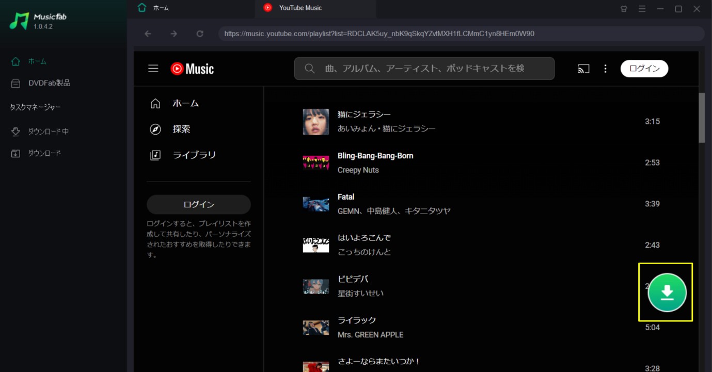Image resolution: width=712 pixels, height=372 pixels.
Task: Click the 猫にジェラシー album thumbnail
Action: coord(316,122)
